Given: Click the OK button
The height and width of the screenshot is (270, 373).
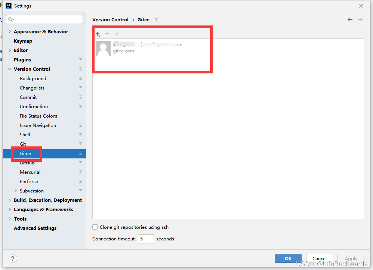Looking at the screenshot, I should click(288, 258).
